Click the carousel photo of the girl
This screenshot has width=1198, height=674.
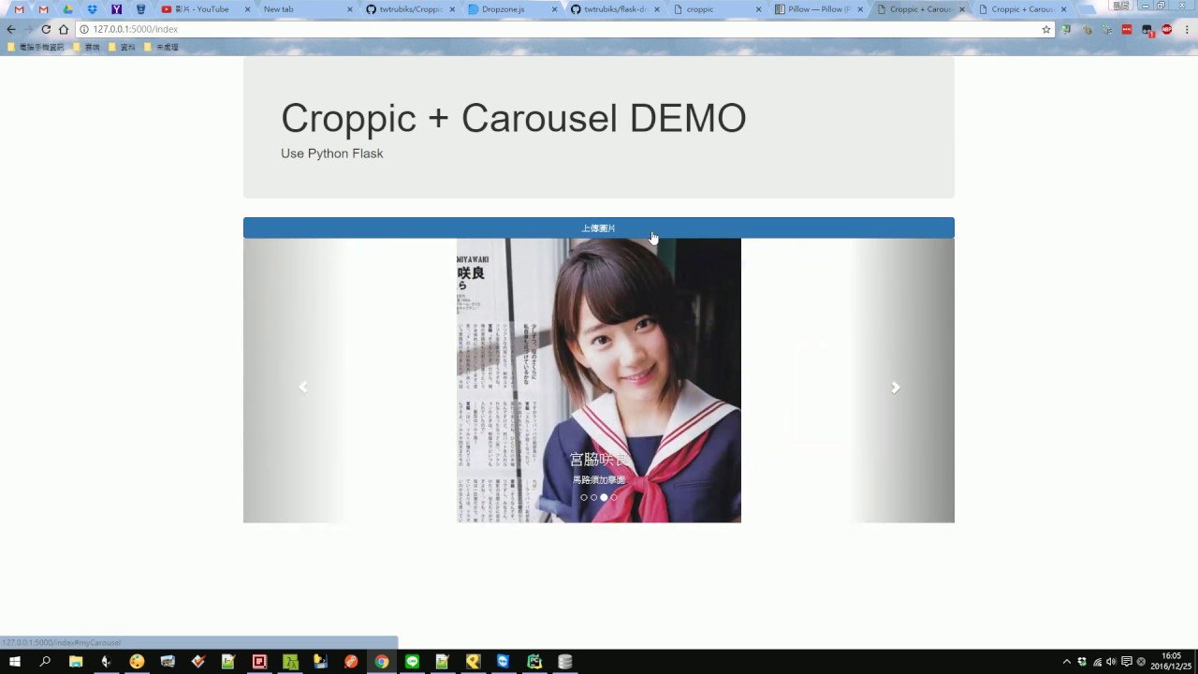(x=599, y=380)
